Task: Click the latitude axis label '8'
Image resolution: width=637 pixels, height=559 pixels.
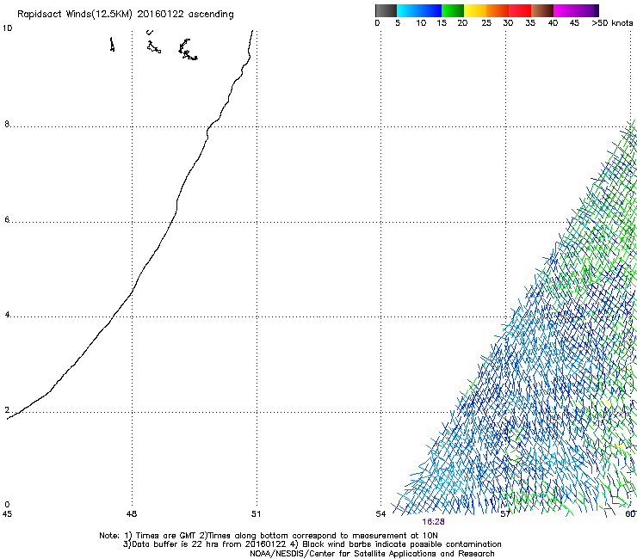Action: pos(7,124)
